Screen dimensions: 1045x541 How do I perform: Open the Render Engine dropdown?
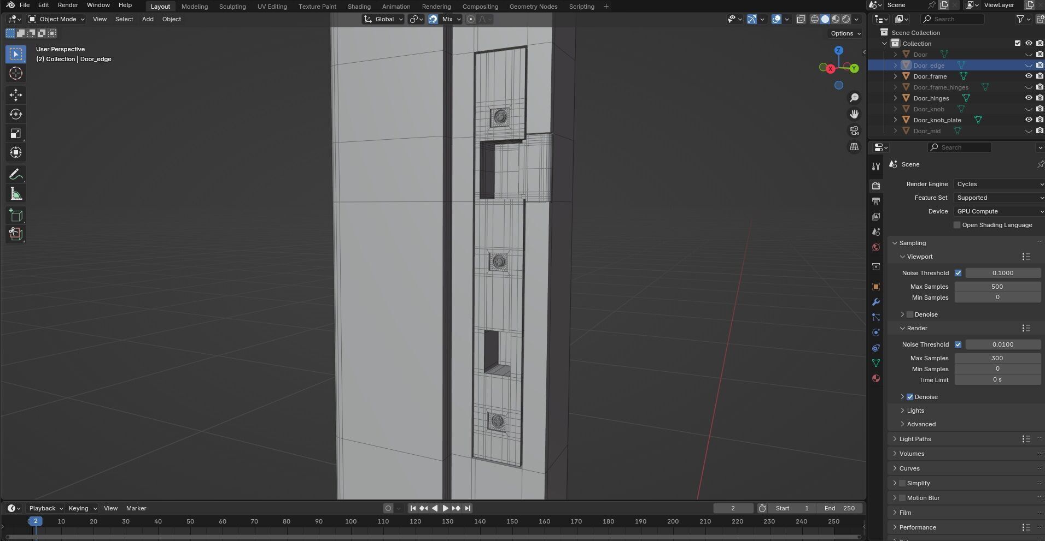999,184
